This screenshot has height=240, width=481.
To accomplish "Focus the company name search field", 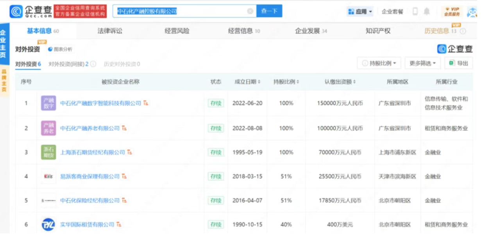I will [x=184, y=11].
